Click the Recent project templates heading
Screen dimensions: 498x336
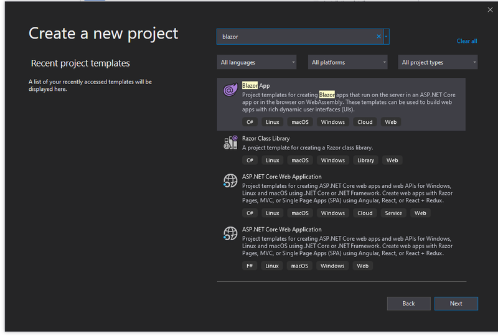click(80, 63)
